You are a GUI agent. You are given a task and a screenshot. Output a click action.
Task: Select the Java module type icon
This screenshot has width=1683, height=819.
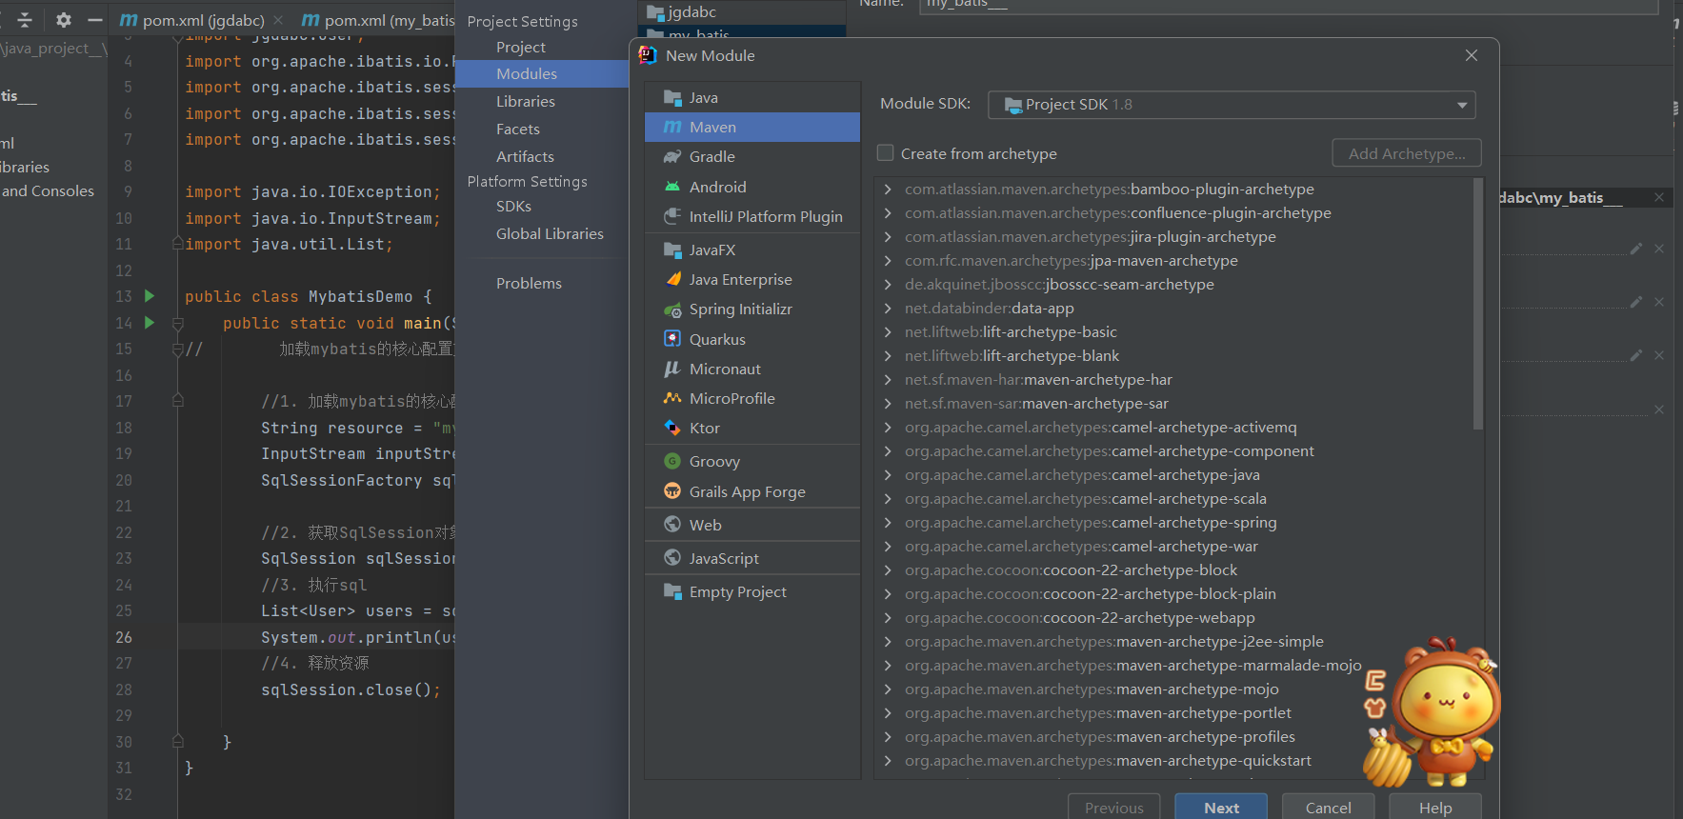point(672,97)
